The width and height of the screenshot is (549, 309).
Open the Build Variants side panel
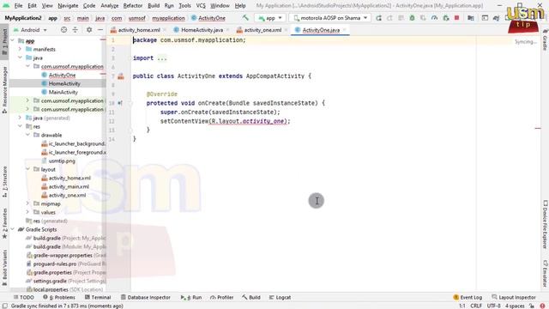[x=4, y=268]
